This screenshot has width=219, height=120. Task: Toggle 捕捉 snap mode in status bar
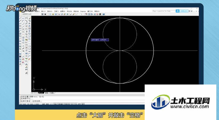point(44,104)
